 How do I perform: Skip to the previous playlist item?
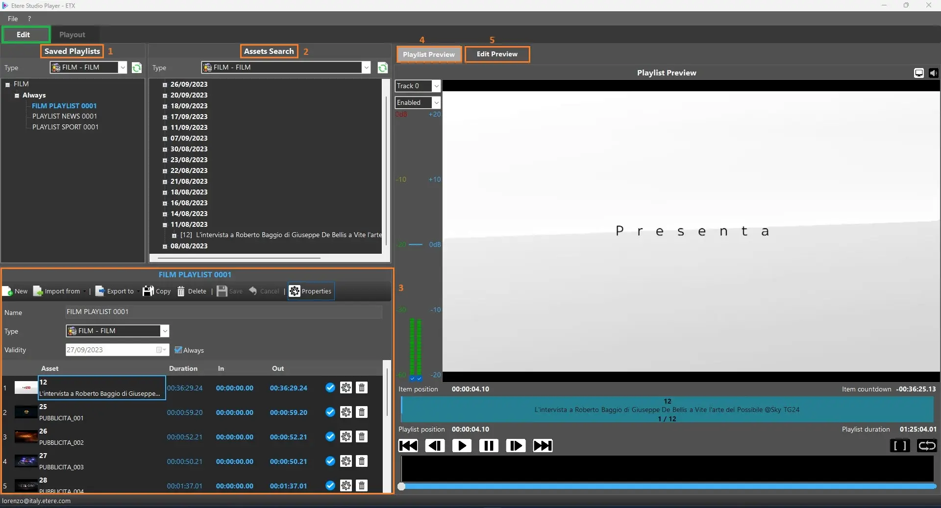coord(408,445)
